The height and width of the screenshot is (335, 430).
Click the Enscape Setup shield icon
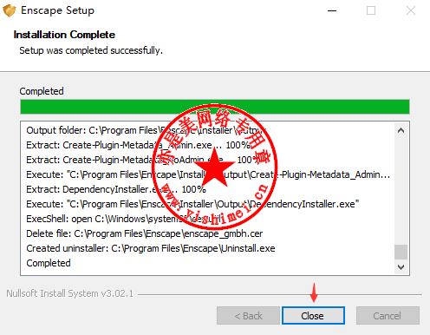tap(9, 10)
